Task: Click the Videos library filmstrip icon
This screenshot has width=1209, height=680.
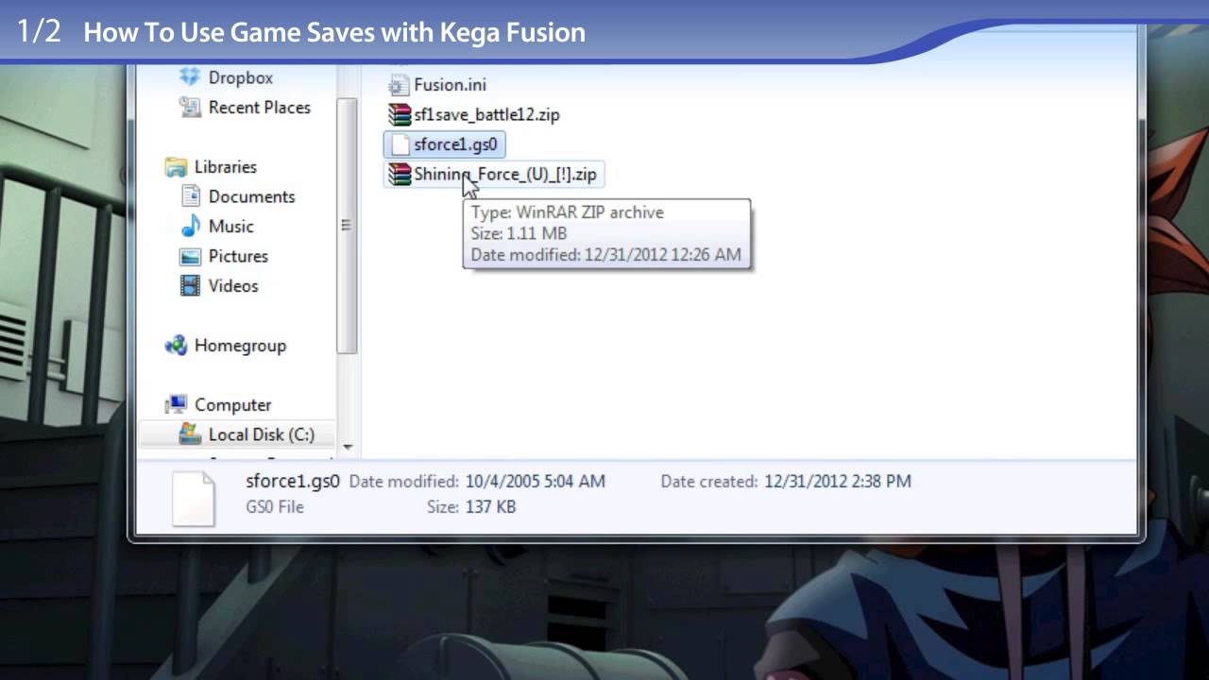Action: 191,286
